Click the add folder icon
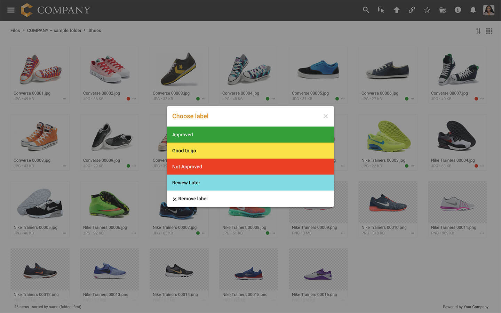The image size is (501, 313). pos(442,10)
